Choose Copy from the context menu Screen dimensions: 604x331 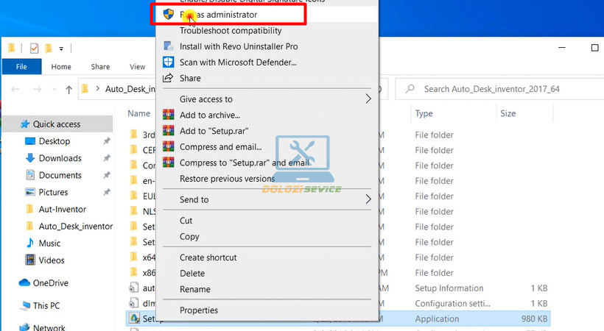[189, 237]
